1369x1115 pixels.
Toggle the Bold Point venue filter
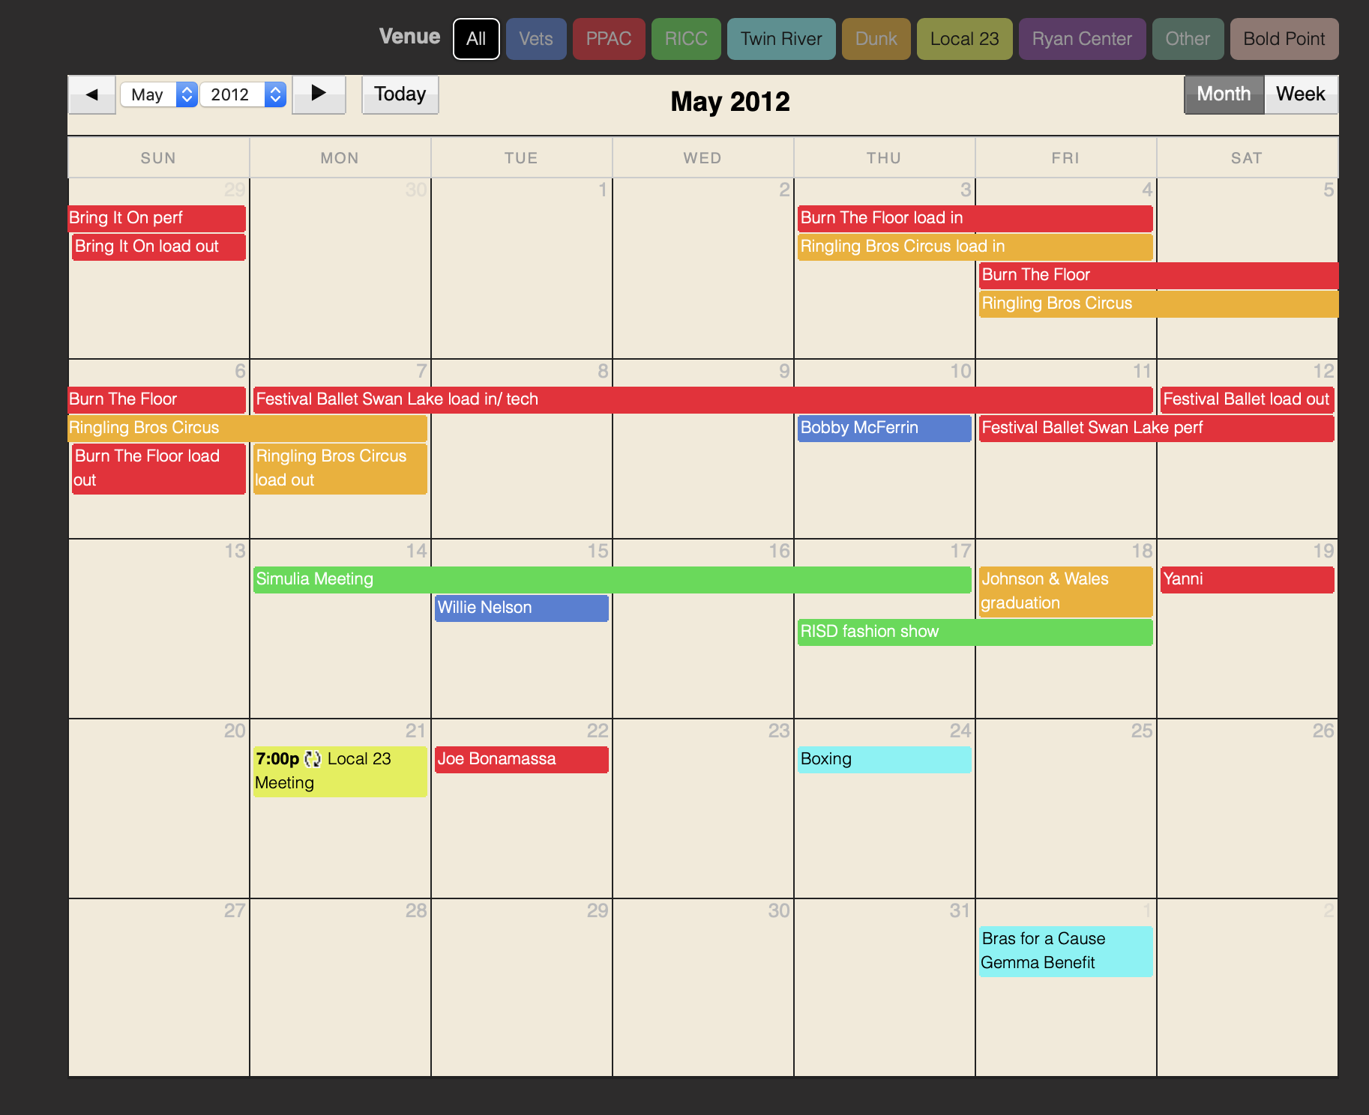(1284, 39)
